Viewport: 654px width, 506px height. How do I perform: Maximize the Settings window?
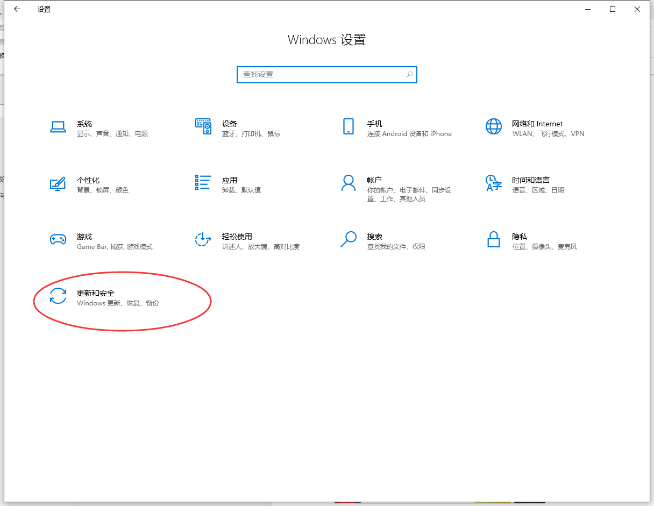[x=612, y=9]
